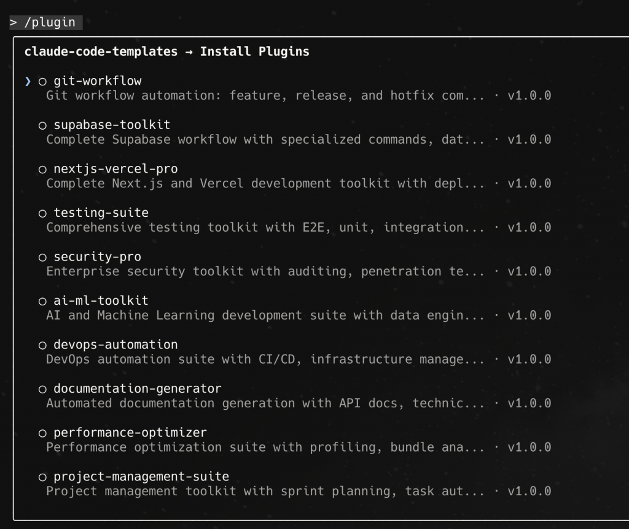Toggle the ai-ml-toolkit selection circle

coord(42,301)
